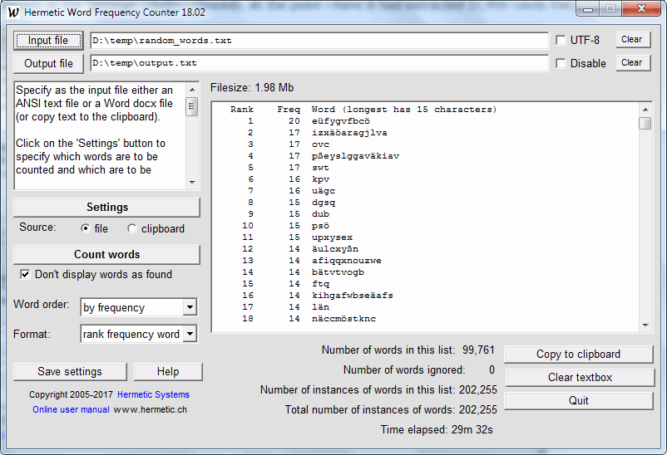Click the word näccmöstknc in results
The width and height of the screenshot is (667, 455).
coord(343,319)
